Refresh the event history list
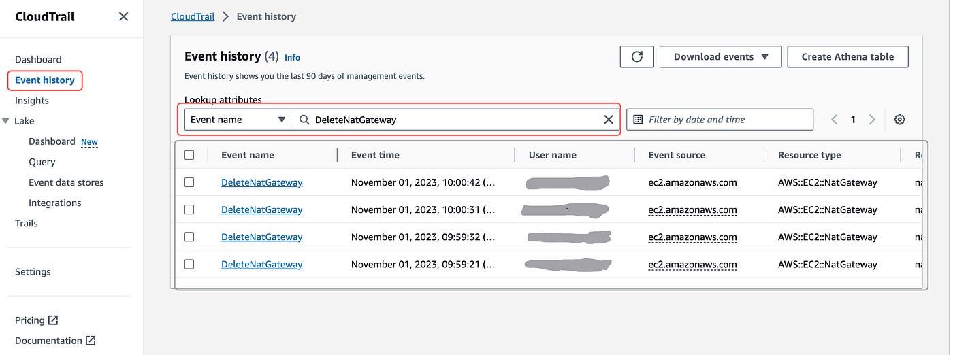The image size is (953, 355). click(x=637, y=57)
